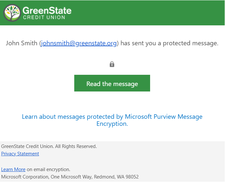Click the GreenState wordmark in the header
225x182 pixels.
click(47, 10)
